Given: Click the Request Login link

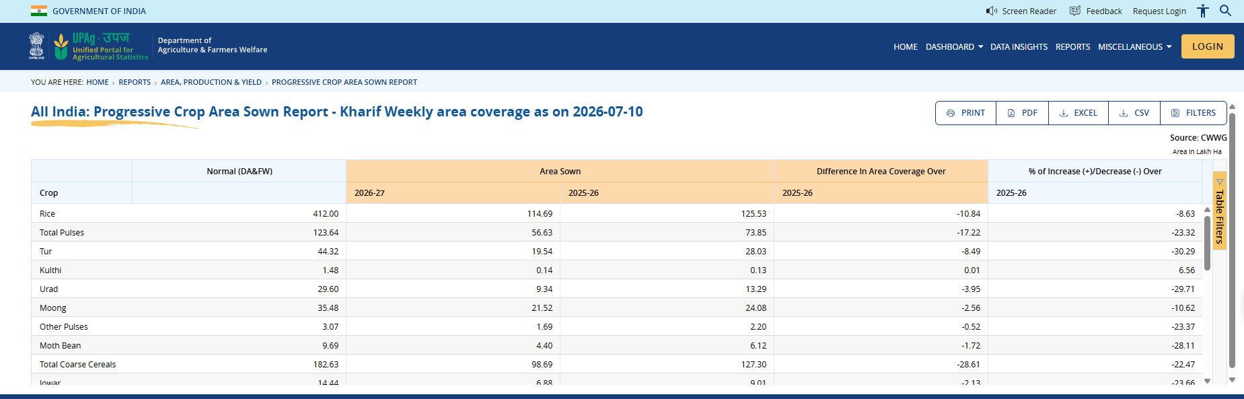Looking at the screenshot, I should 1159,11.
